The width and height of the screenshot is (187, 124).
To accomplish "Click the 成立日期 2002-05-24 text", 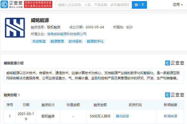I will [87, 27].
